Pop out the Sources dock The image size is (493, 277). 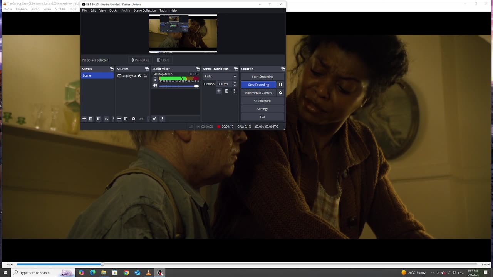147,69
